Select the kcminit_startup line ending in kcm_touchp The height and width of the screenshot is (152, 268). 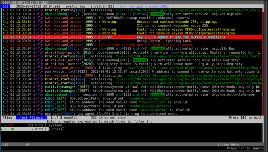point(132,83)
